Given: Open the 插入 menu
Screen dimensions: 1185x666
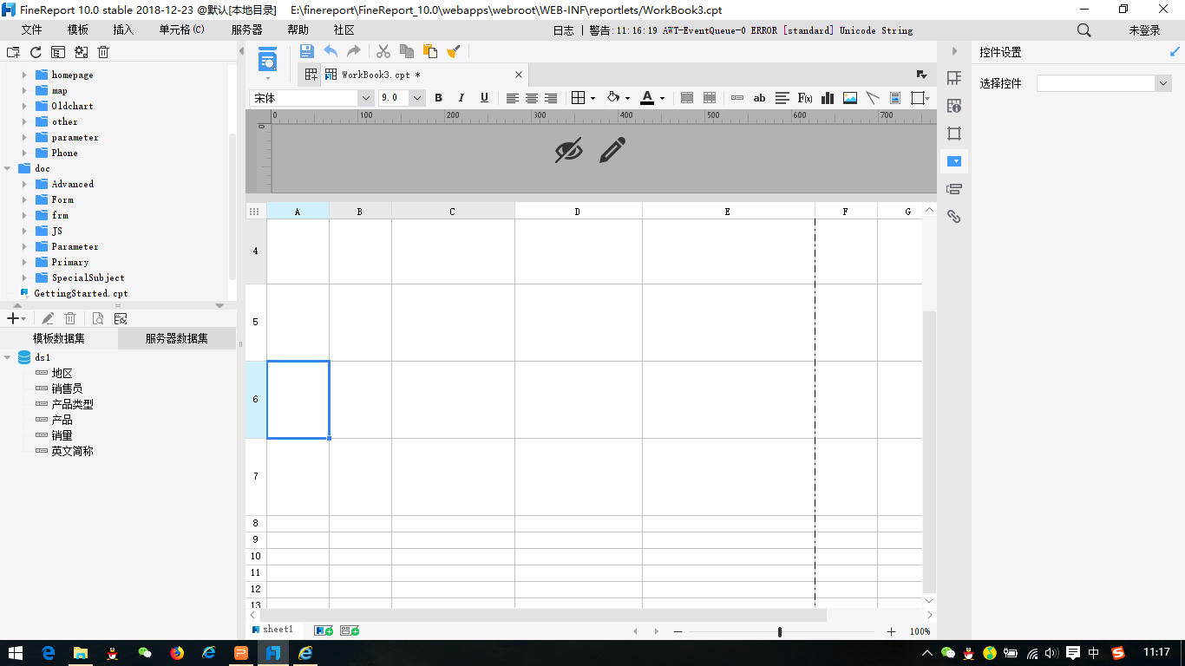Looking at the screenshot, I should (x=123, y=29).
